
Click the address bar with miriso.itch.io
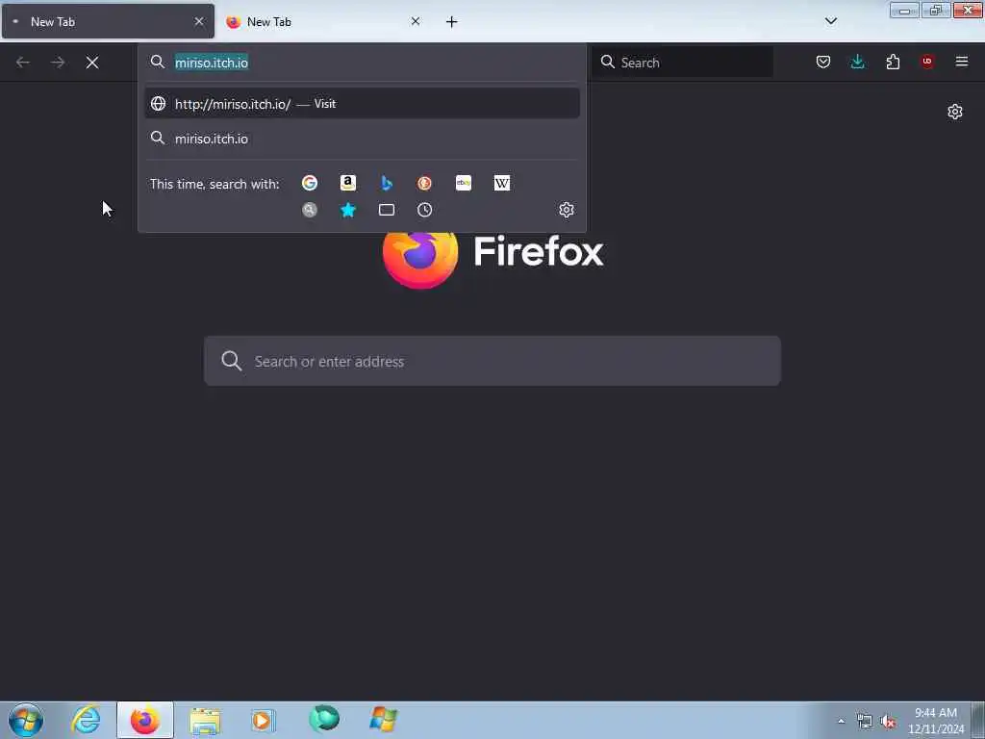(362, 63)
